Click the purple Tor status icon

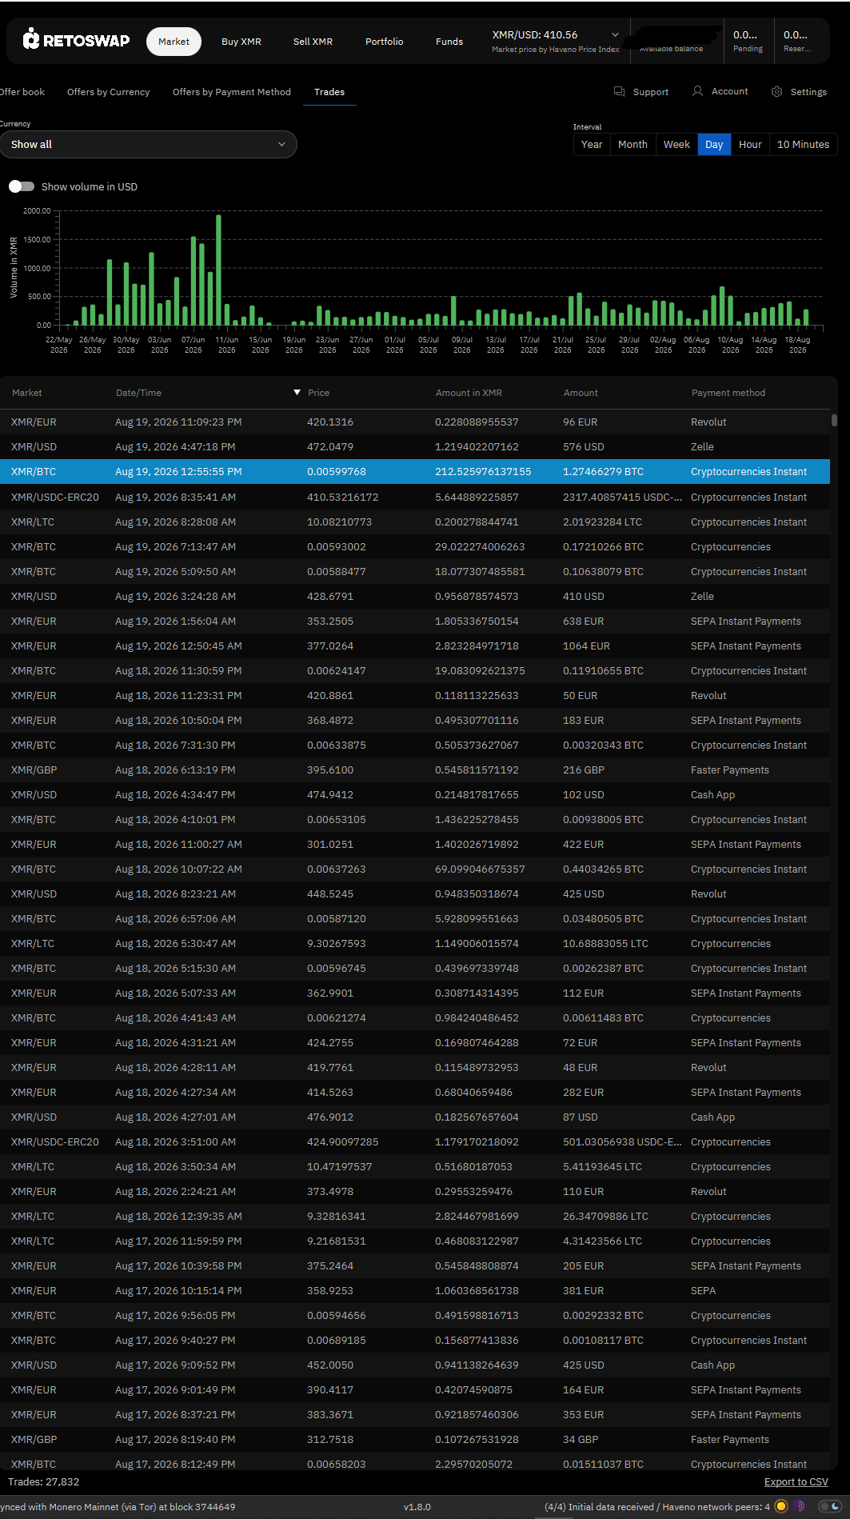pyautogui.click(x=799, y=1506)
